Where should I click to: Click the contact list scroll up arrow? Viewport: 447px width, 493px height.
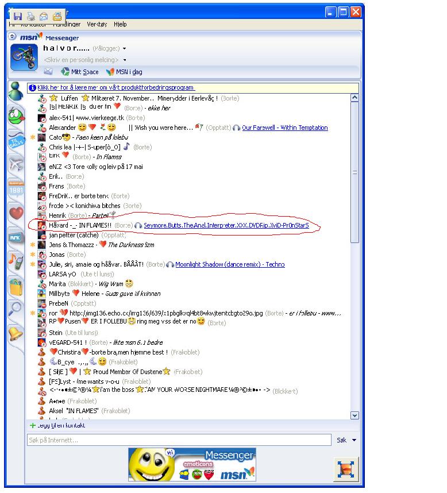tap(354, 98)
